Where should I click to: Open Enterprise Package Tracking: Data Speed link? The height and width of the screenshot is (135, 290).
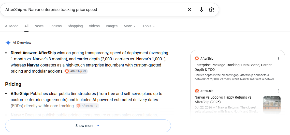(233, 67)
